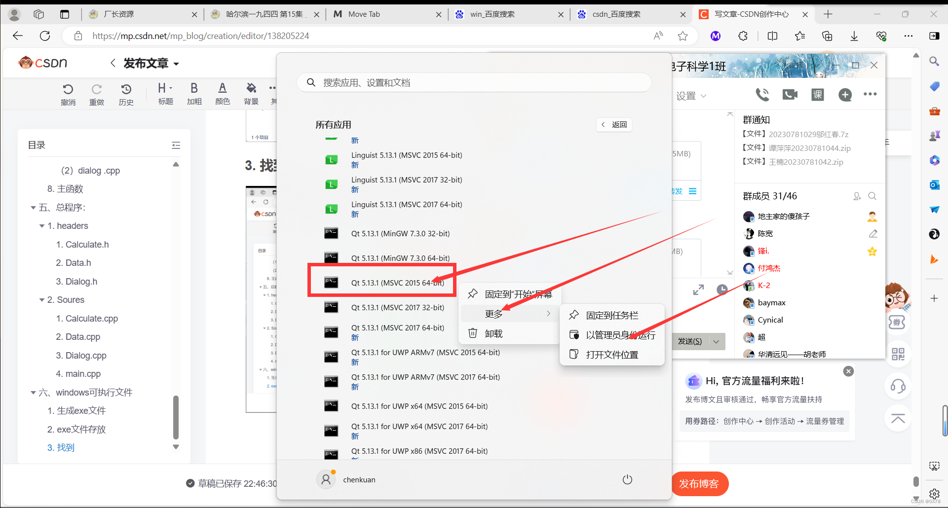948x508 pixels.
Task: Click the CSDN logo
Action: [43, 63]
